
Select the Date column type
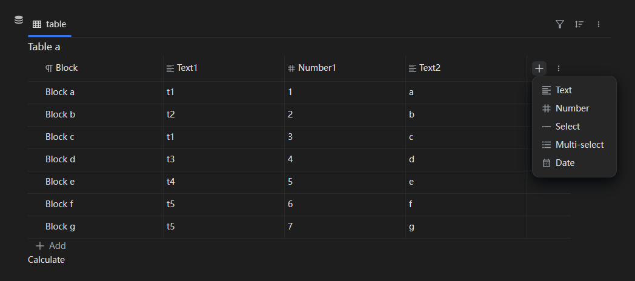[x=565, y=163]
